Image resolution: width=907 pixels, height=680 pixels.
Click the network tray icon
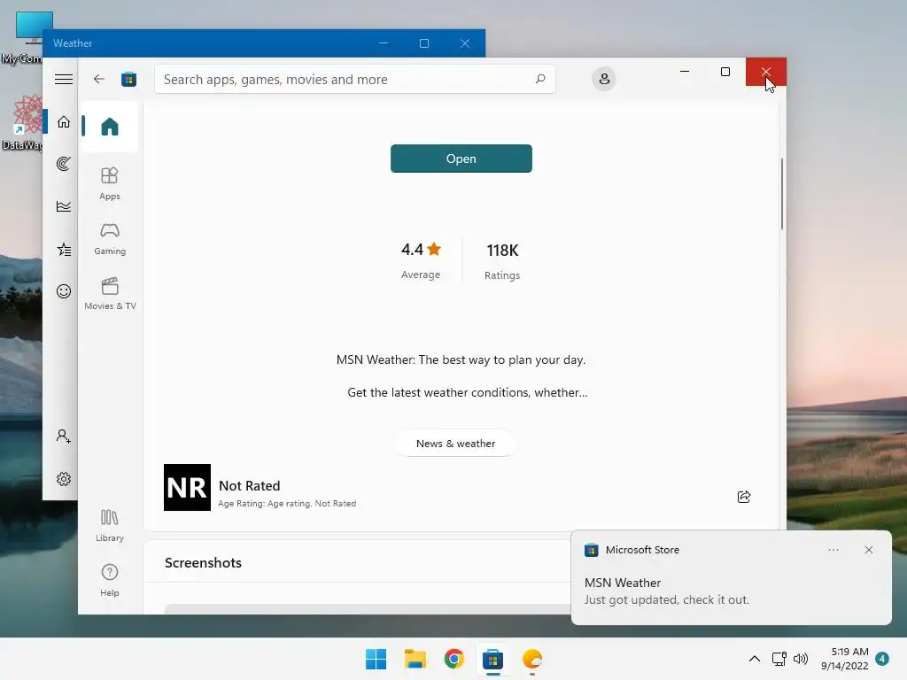click(779, 659)
